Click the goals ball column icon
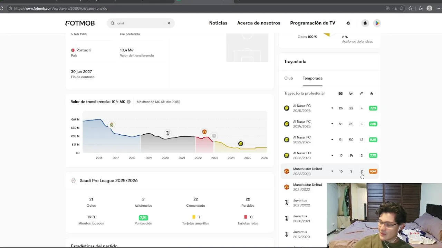The height and width of the screenshot is (248, 442). [x=351, y=93]
